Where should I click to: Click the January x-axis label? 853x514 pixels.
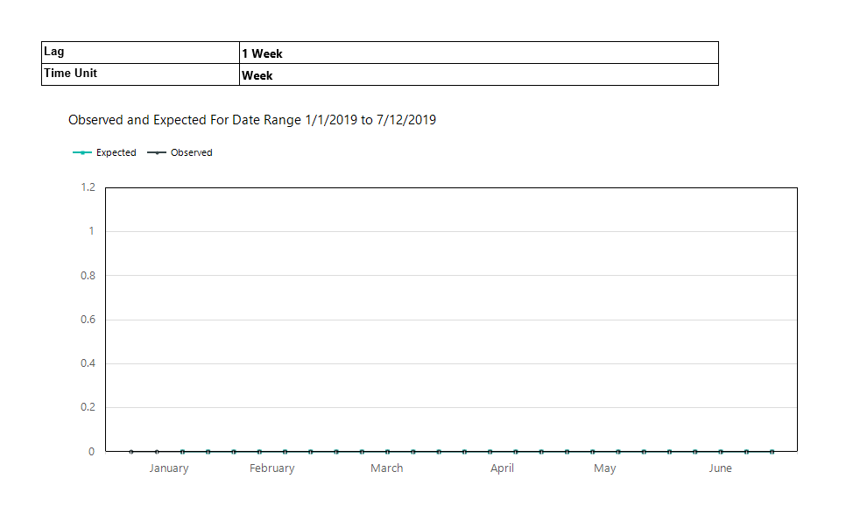169,468
